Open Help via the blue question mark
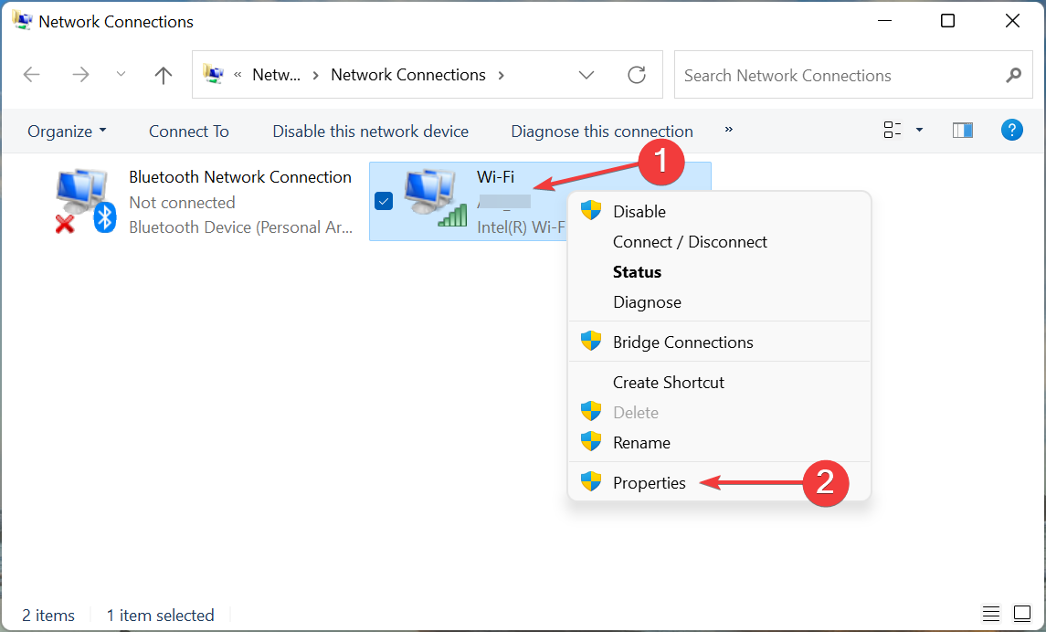Screen dimensions: 1046x632 point(1011,130)
